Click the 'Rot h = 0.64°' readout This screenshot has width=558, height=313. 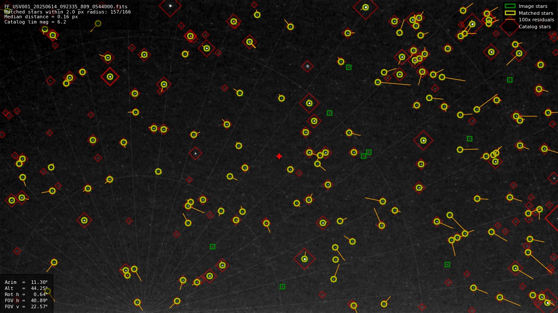26,294
